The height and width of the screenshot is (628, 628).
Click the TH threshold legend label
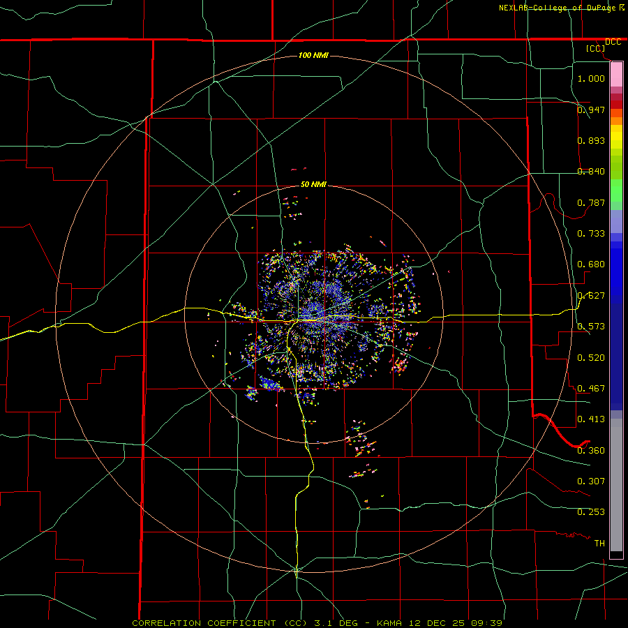click(x=599, y=544)
